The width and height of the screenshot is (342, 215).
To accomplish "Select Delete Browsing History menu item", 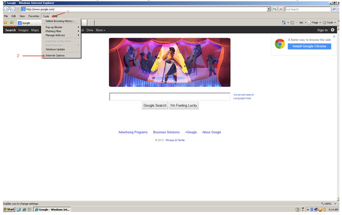I will (61, 21).
